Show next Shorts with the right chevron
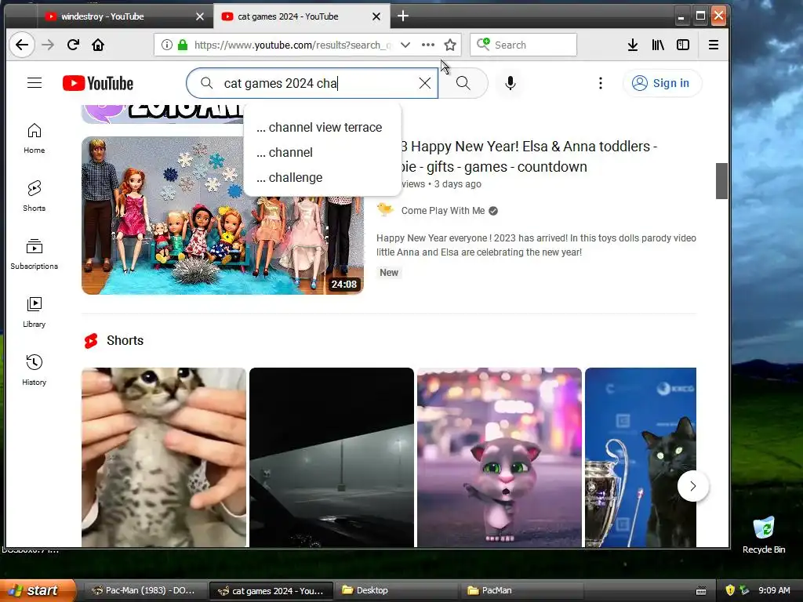The height and width of the screenshot is (602, 803). tap(692, 486)
